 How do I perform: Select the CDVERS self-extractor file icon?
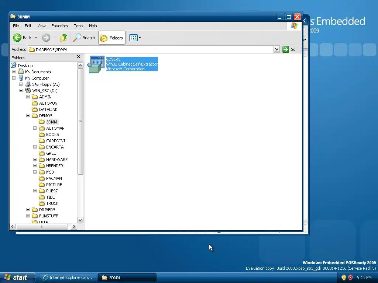point(96,64)
